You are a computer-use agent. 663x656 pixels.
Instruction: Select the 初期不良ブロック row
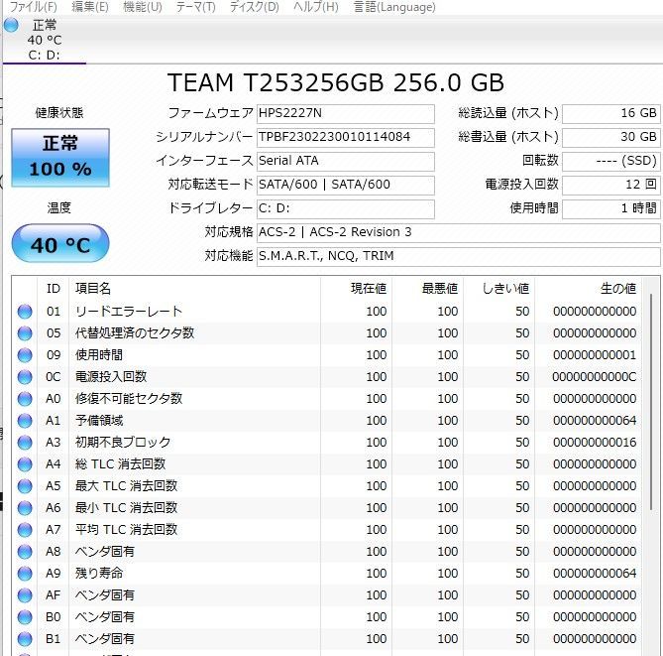tap(327, 443)
